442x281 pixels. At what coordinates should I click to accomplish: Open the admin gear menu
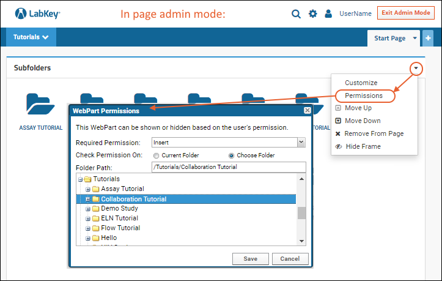pyautogui.click(x=312, y=13)
